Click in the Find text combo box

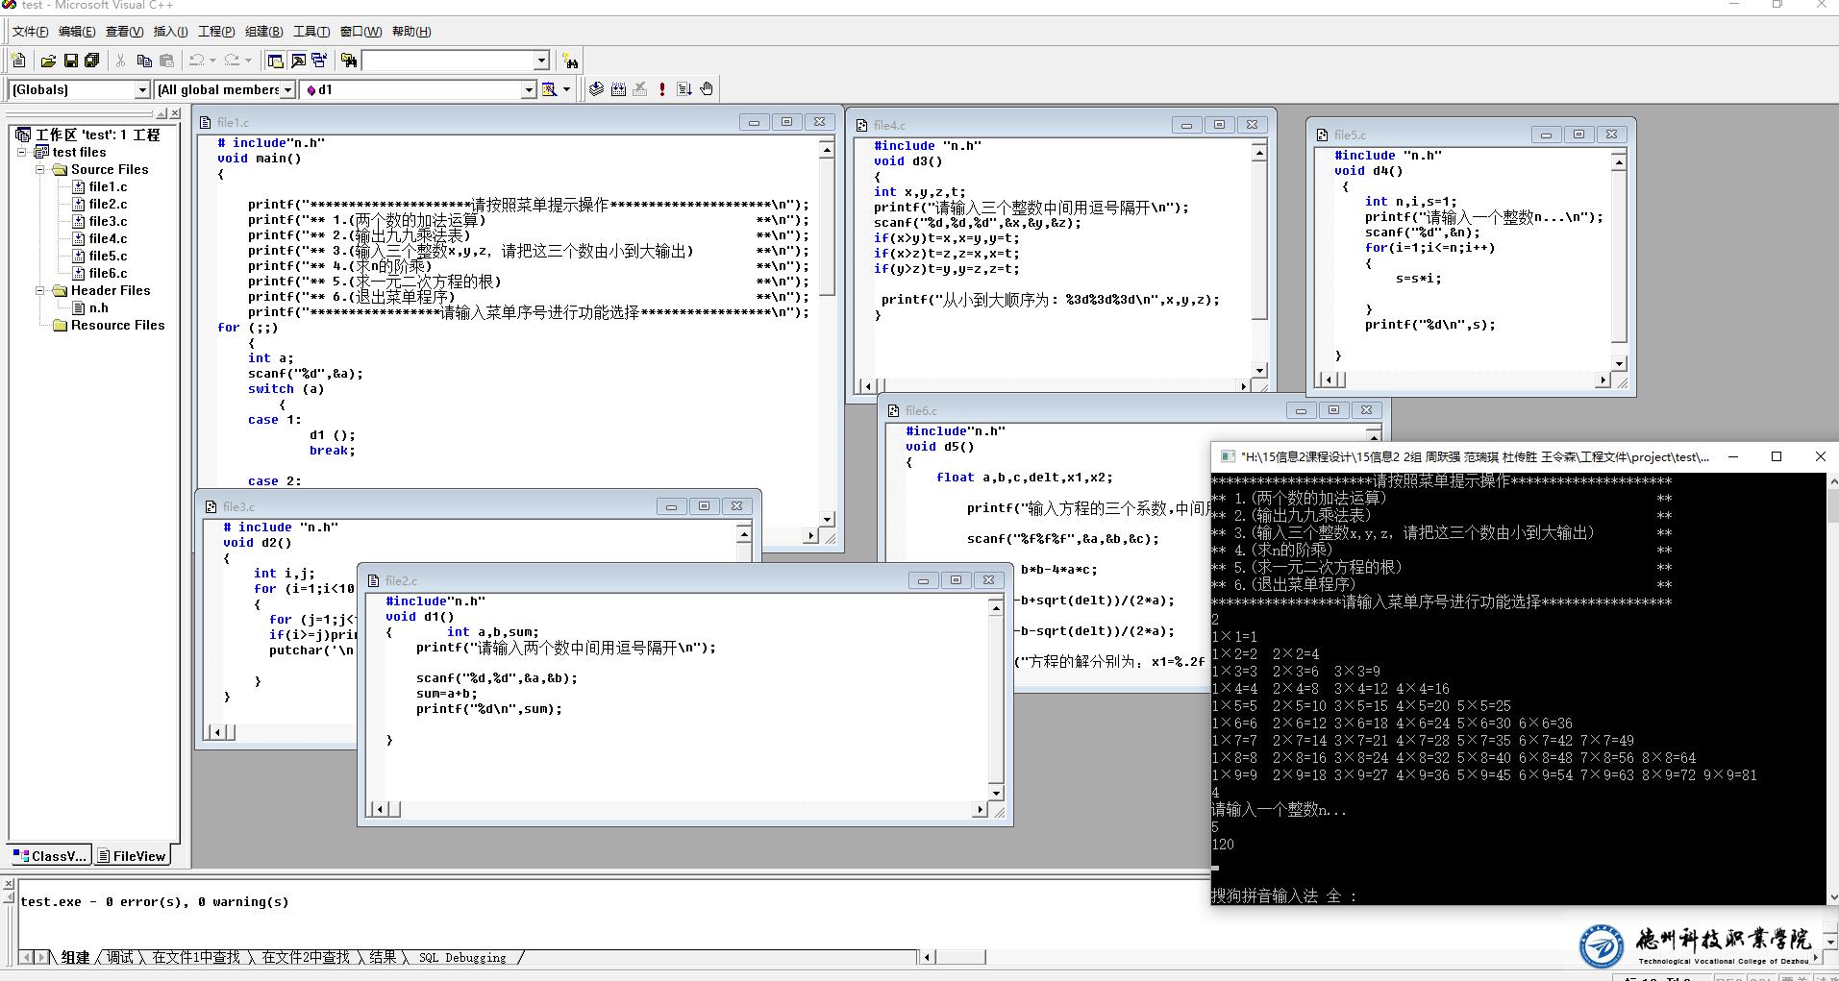tap(447, 61)
